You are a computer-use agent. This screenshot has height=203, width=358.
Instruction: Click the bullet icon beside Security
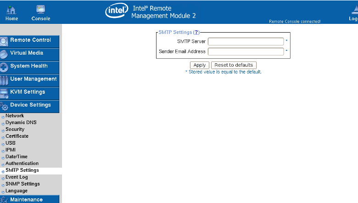click(x=3, y=130)
